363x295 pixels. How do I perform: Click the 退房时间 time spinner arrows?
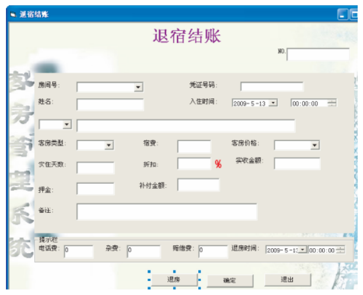click(340, 250)
